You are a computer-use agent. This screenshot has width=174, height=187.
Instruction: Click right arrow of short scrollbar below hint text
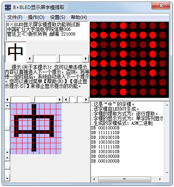[86, 99]
